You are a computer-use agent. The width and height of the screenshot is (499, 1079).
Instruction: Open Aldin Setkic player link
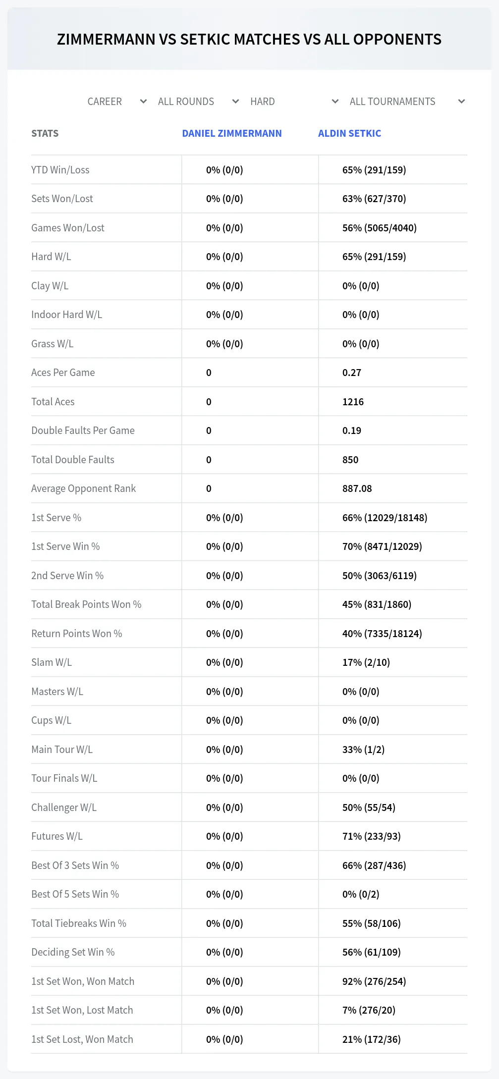(x=349, y=133)
